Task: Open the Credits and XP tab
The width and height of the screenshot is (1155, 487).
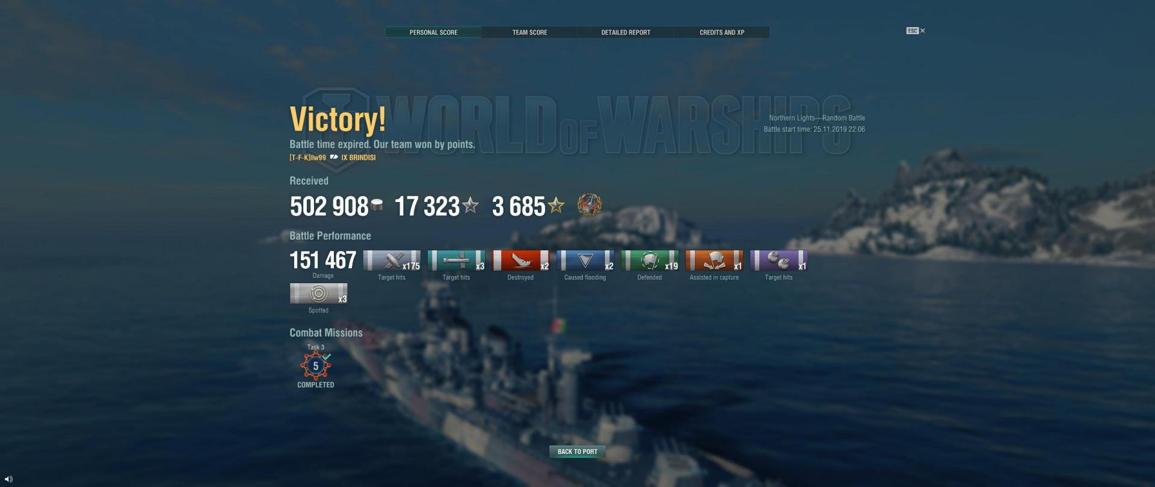Action: point(722,32)
